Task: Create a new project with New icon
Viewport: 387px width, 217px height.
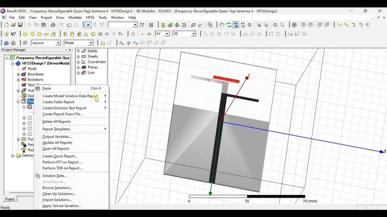Action: (6, 25)
